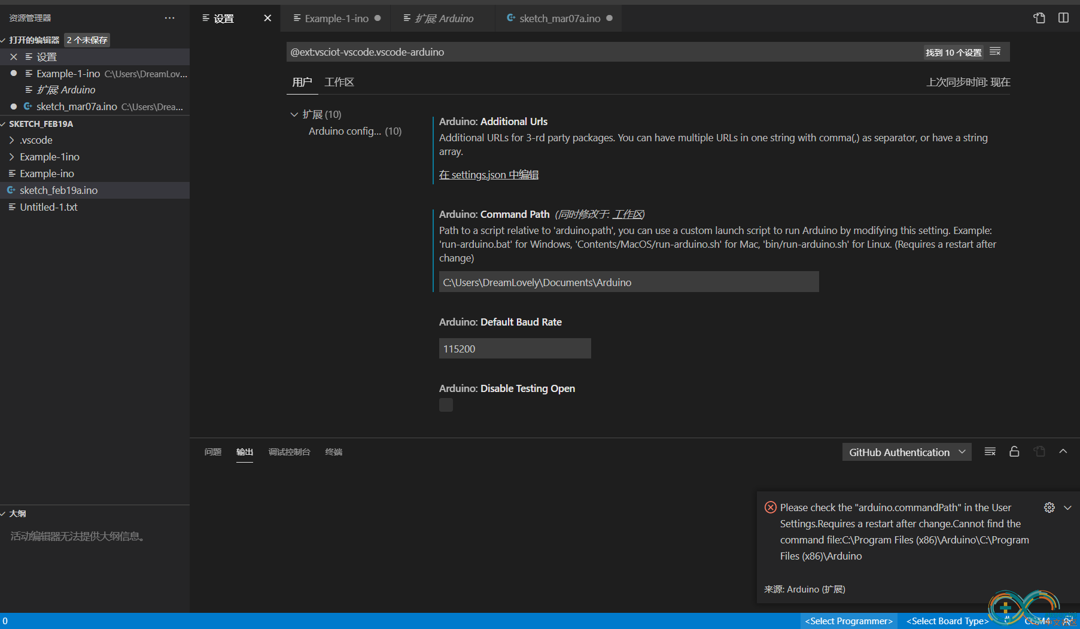The height and width of the screenshot is (629, 1080).
Task: Click the Arduino: Additional Urls setting title
Action: (x=493, y=121)
